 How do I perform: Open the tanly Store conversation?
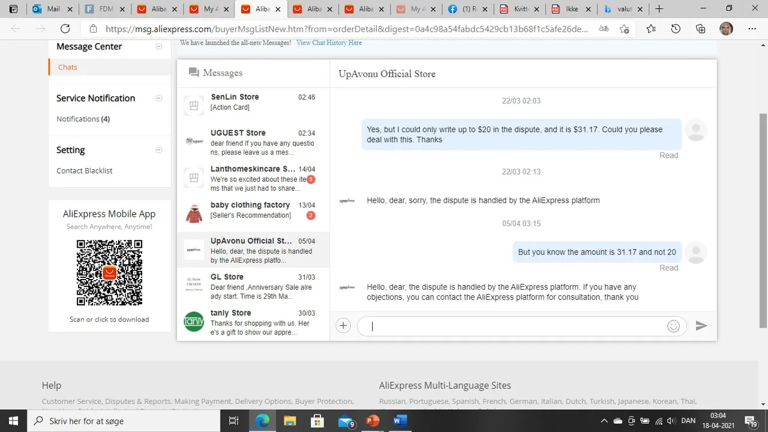point(253,322)
